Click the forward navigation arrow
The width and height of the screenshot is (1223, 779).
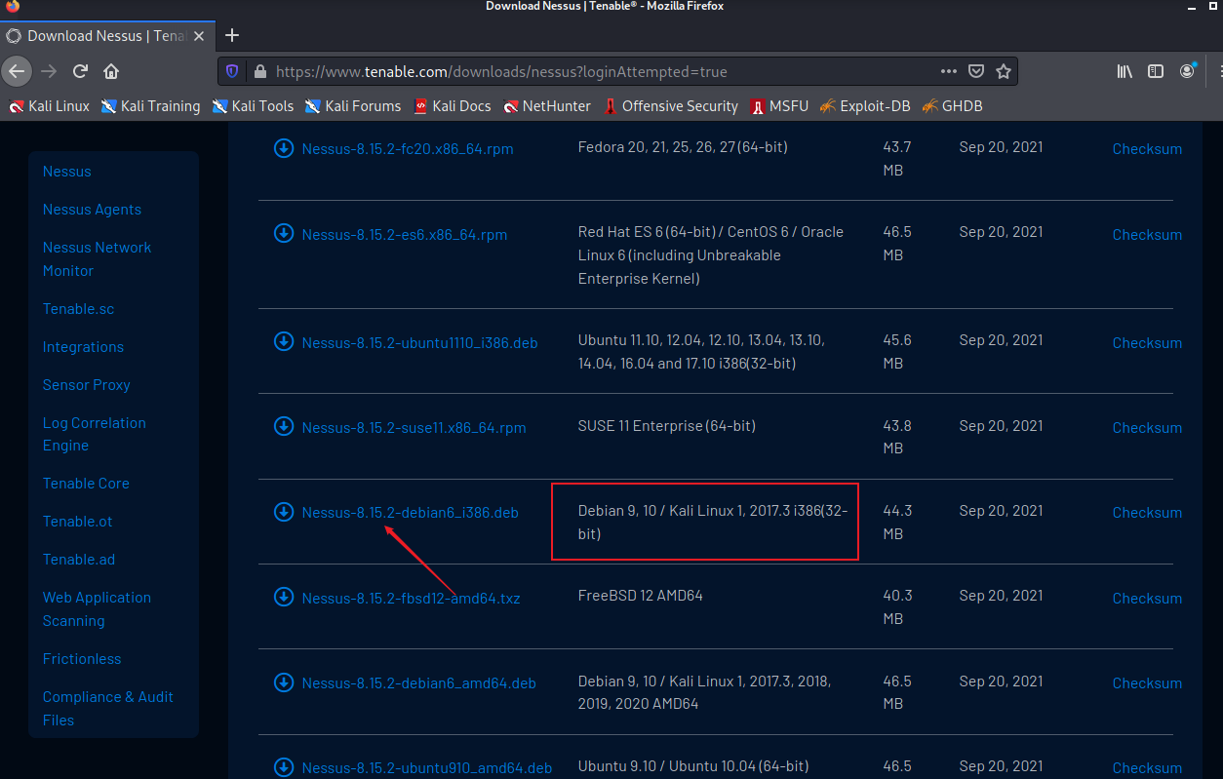[49, 71]
